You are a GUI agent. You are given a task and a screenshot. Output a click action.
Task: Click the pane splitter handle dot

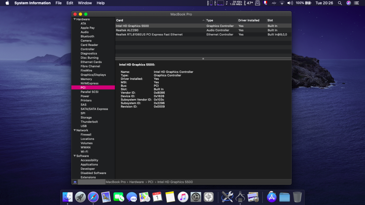pos(203,59)
